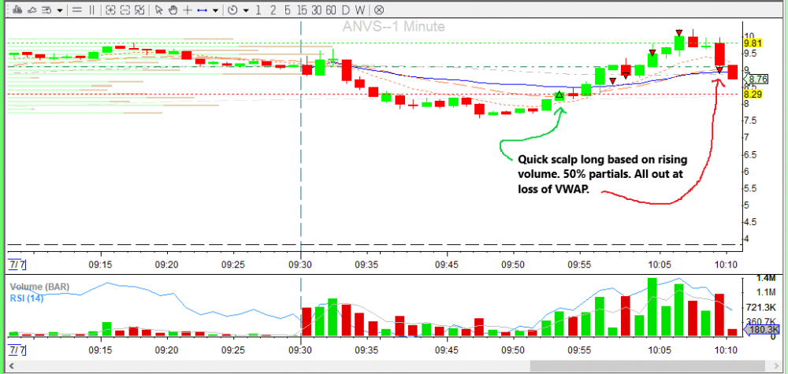Click the zoom in magnifier icon
Screen dimensions: 788x374
coord(110,10)
